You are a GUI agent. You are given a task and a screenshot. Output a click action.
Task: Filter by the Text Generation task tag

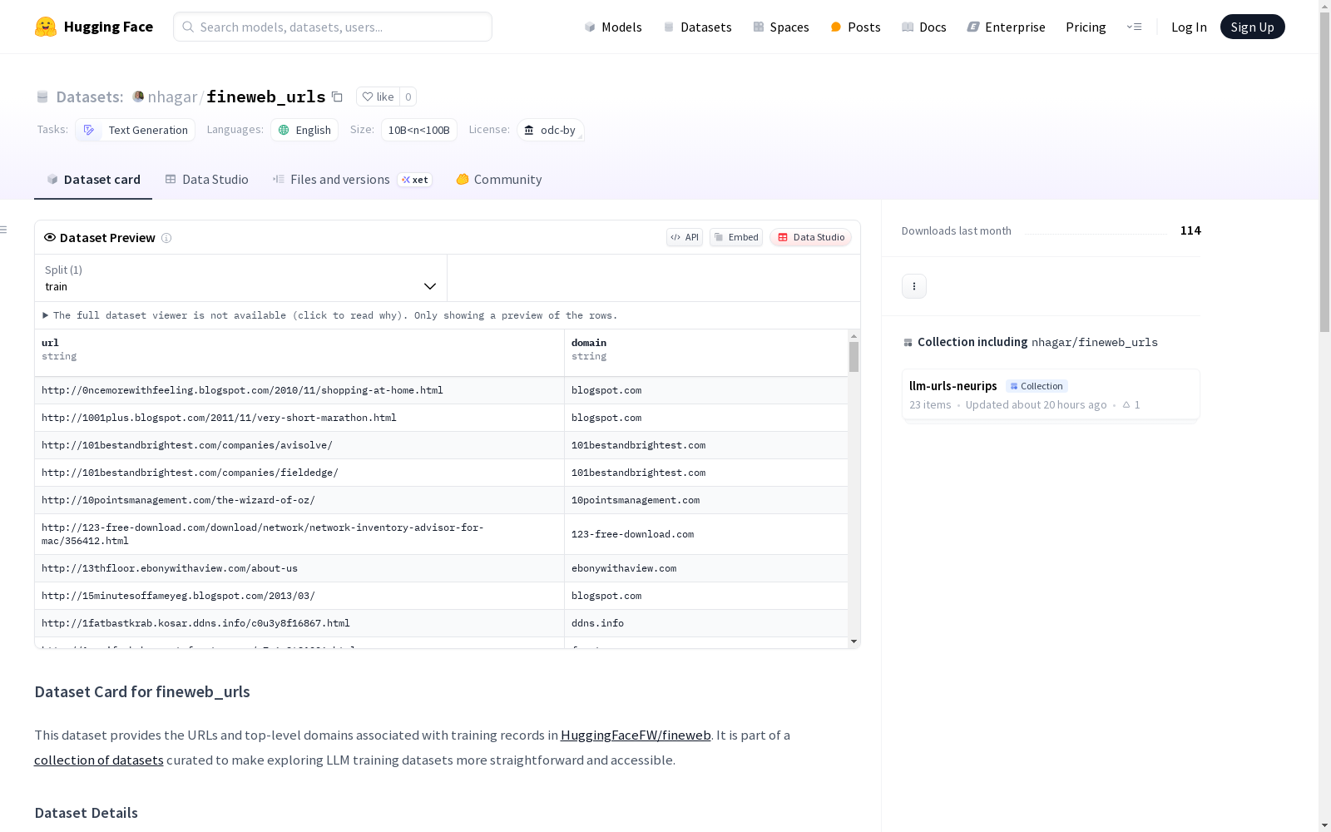136,130
